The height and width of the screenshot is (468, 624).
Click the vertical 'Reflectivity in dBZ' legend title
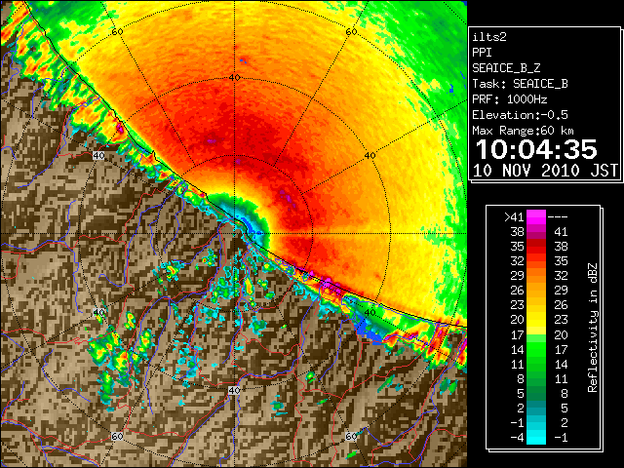click(593, 328)
